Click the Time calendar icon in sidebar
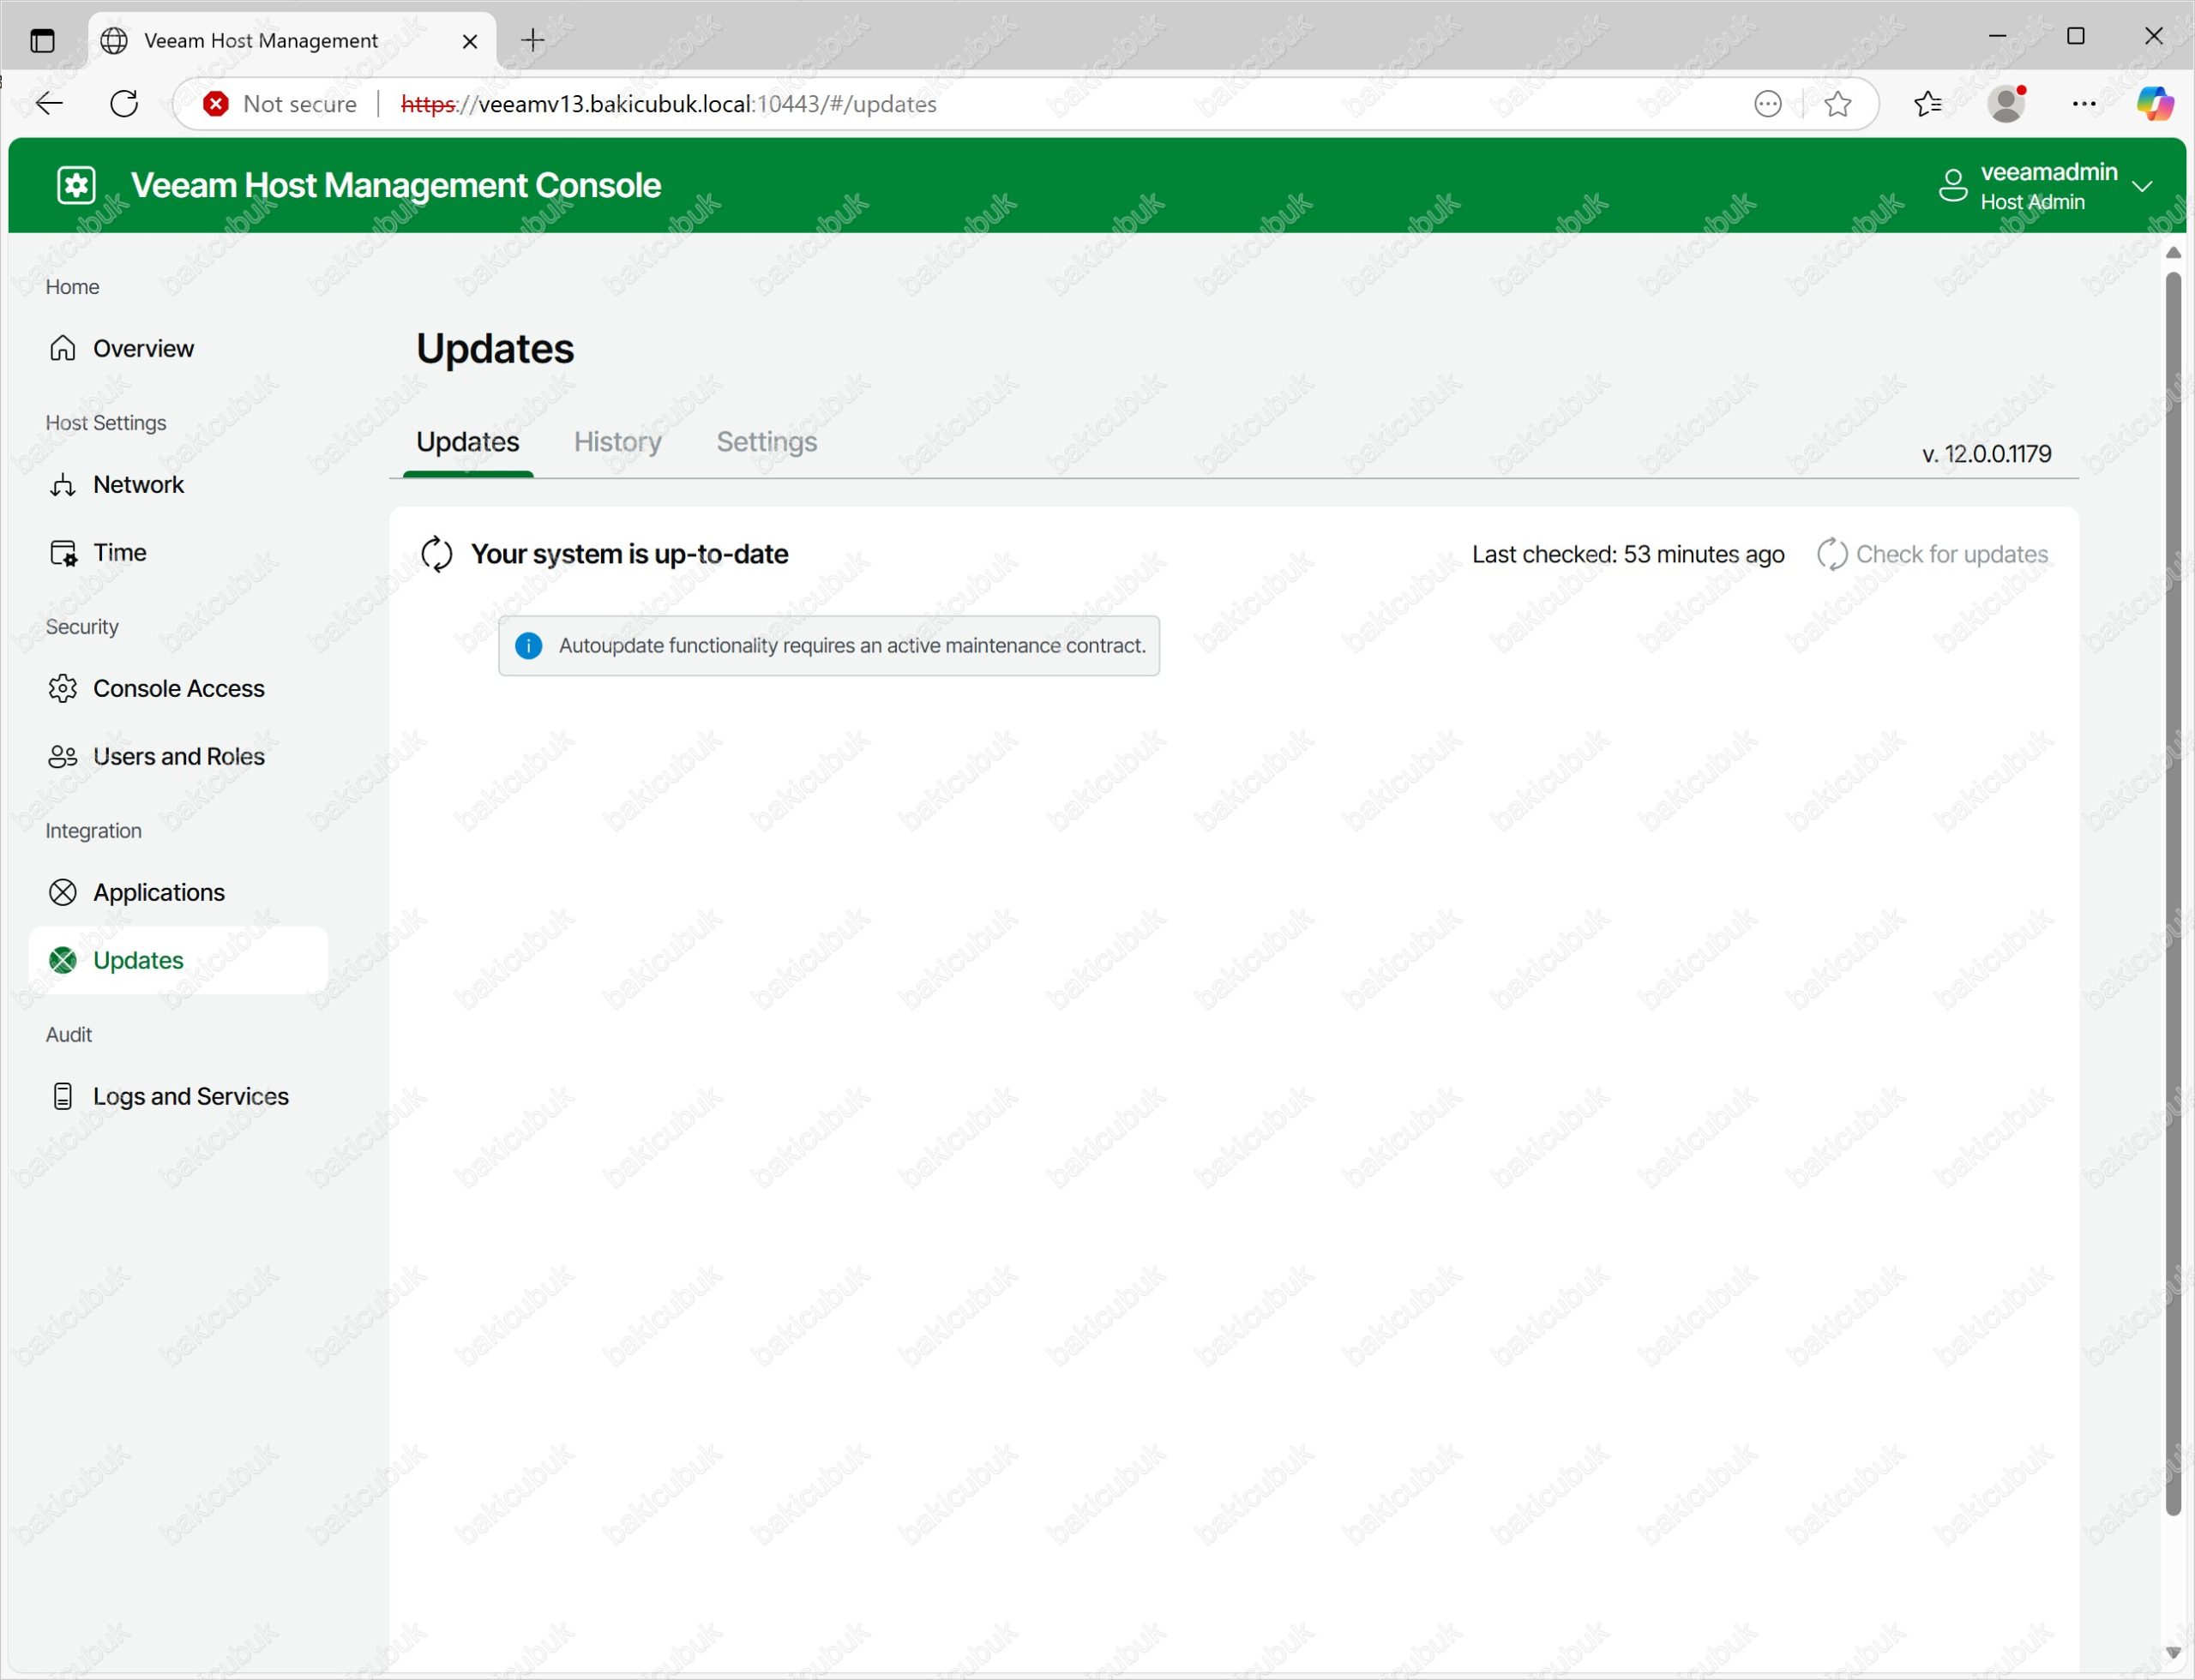Image resolution: width=2195 pixels, height=1680 pixels. [x=63, y=553]
